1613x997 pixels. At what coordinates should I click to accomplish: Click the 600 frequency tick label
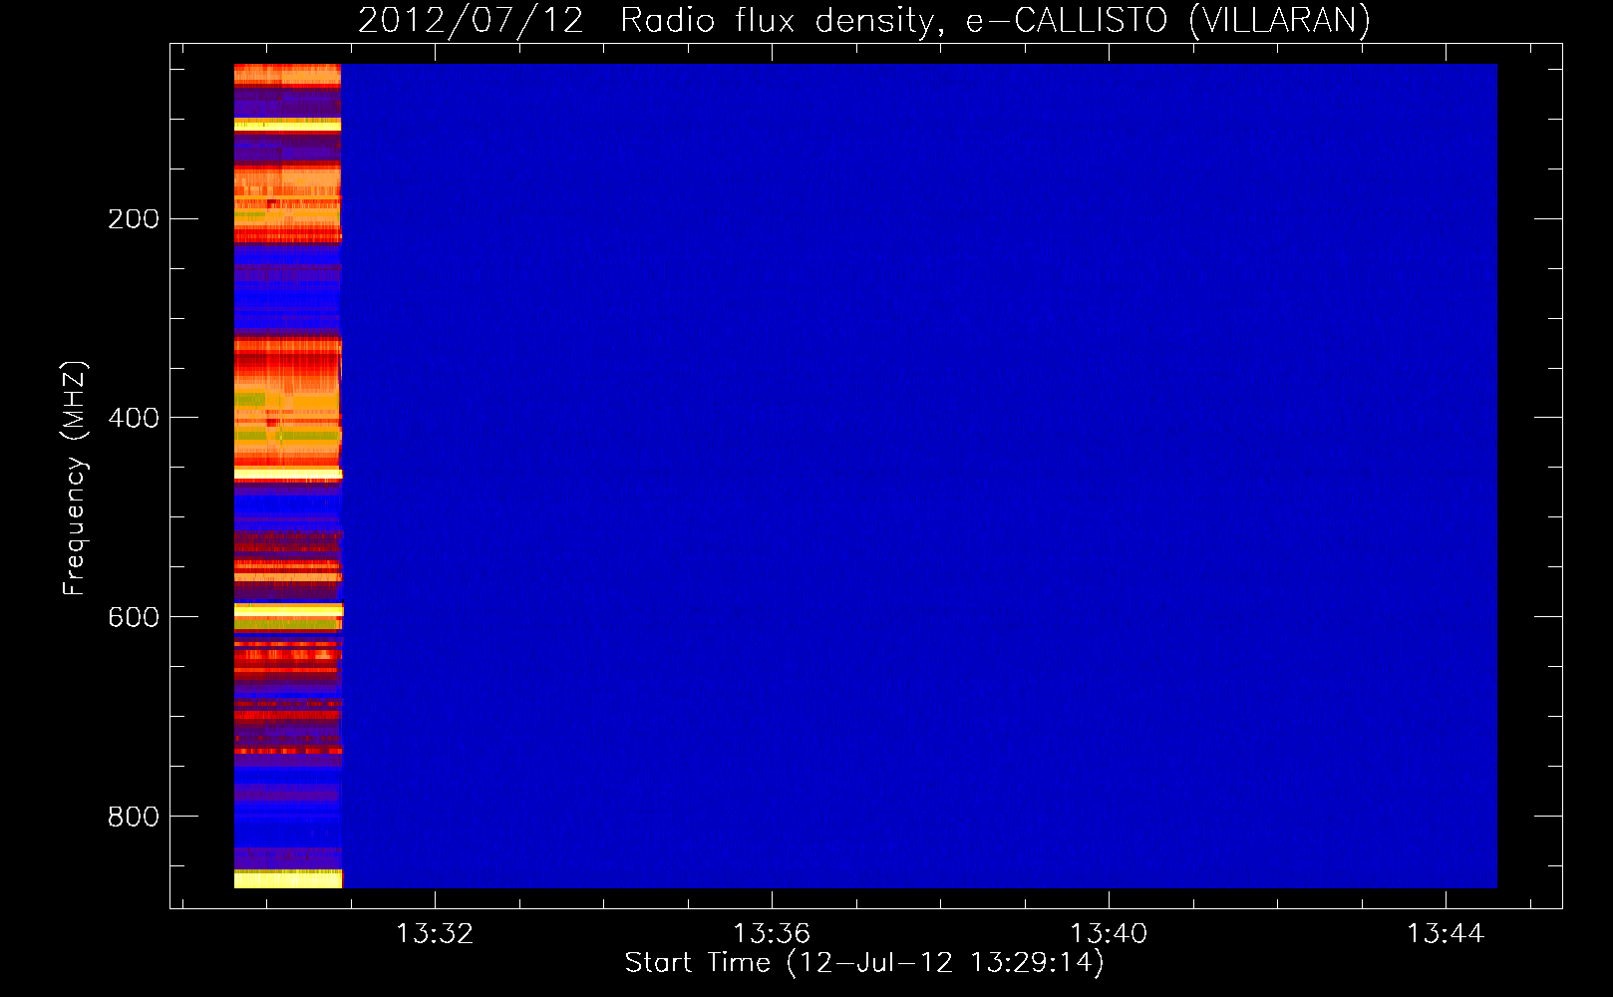pos(134,617)
